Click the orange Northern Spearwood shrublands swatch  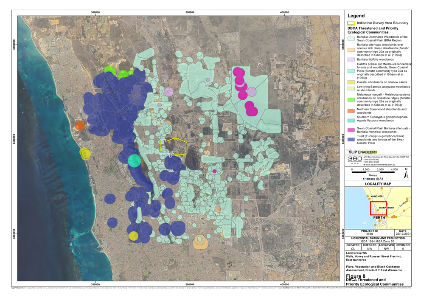(351, 111)
